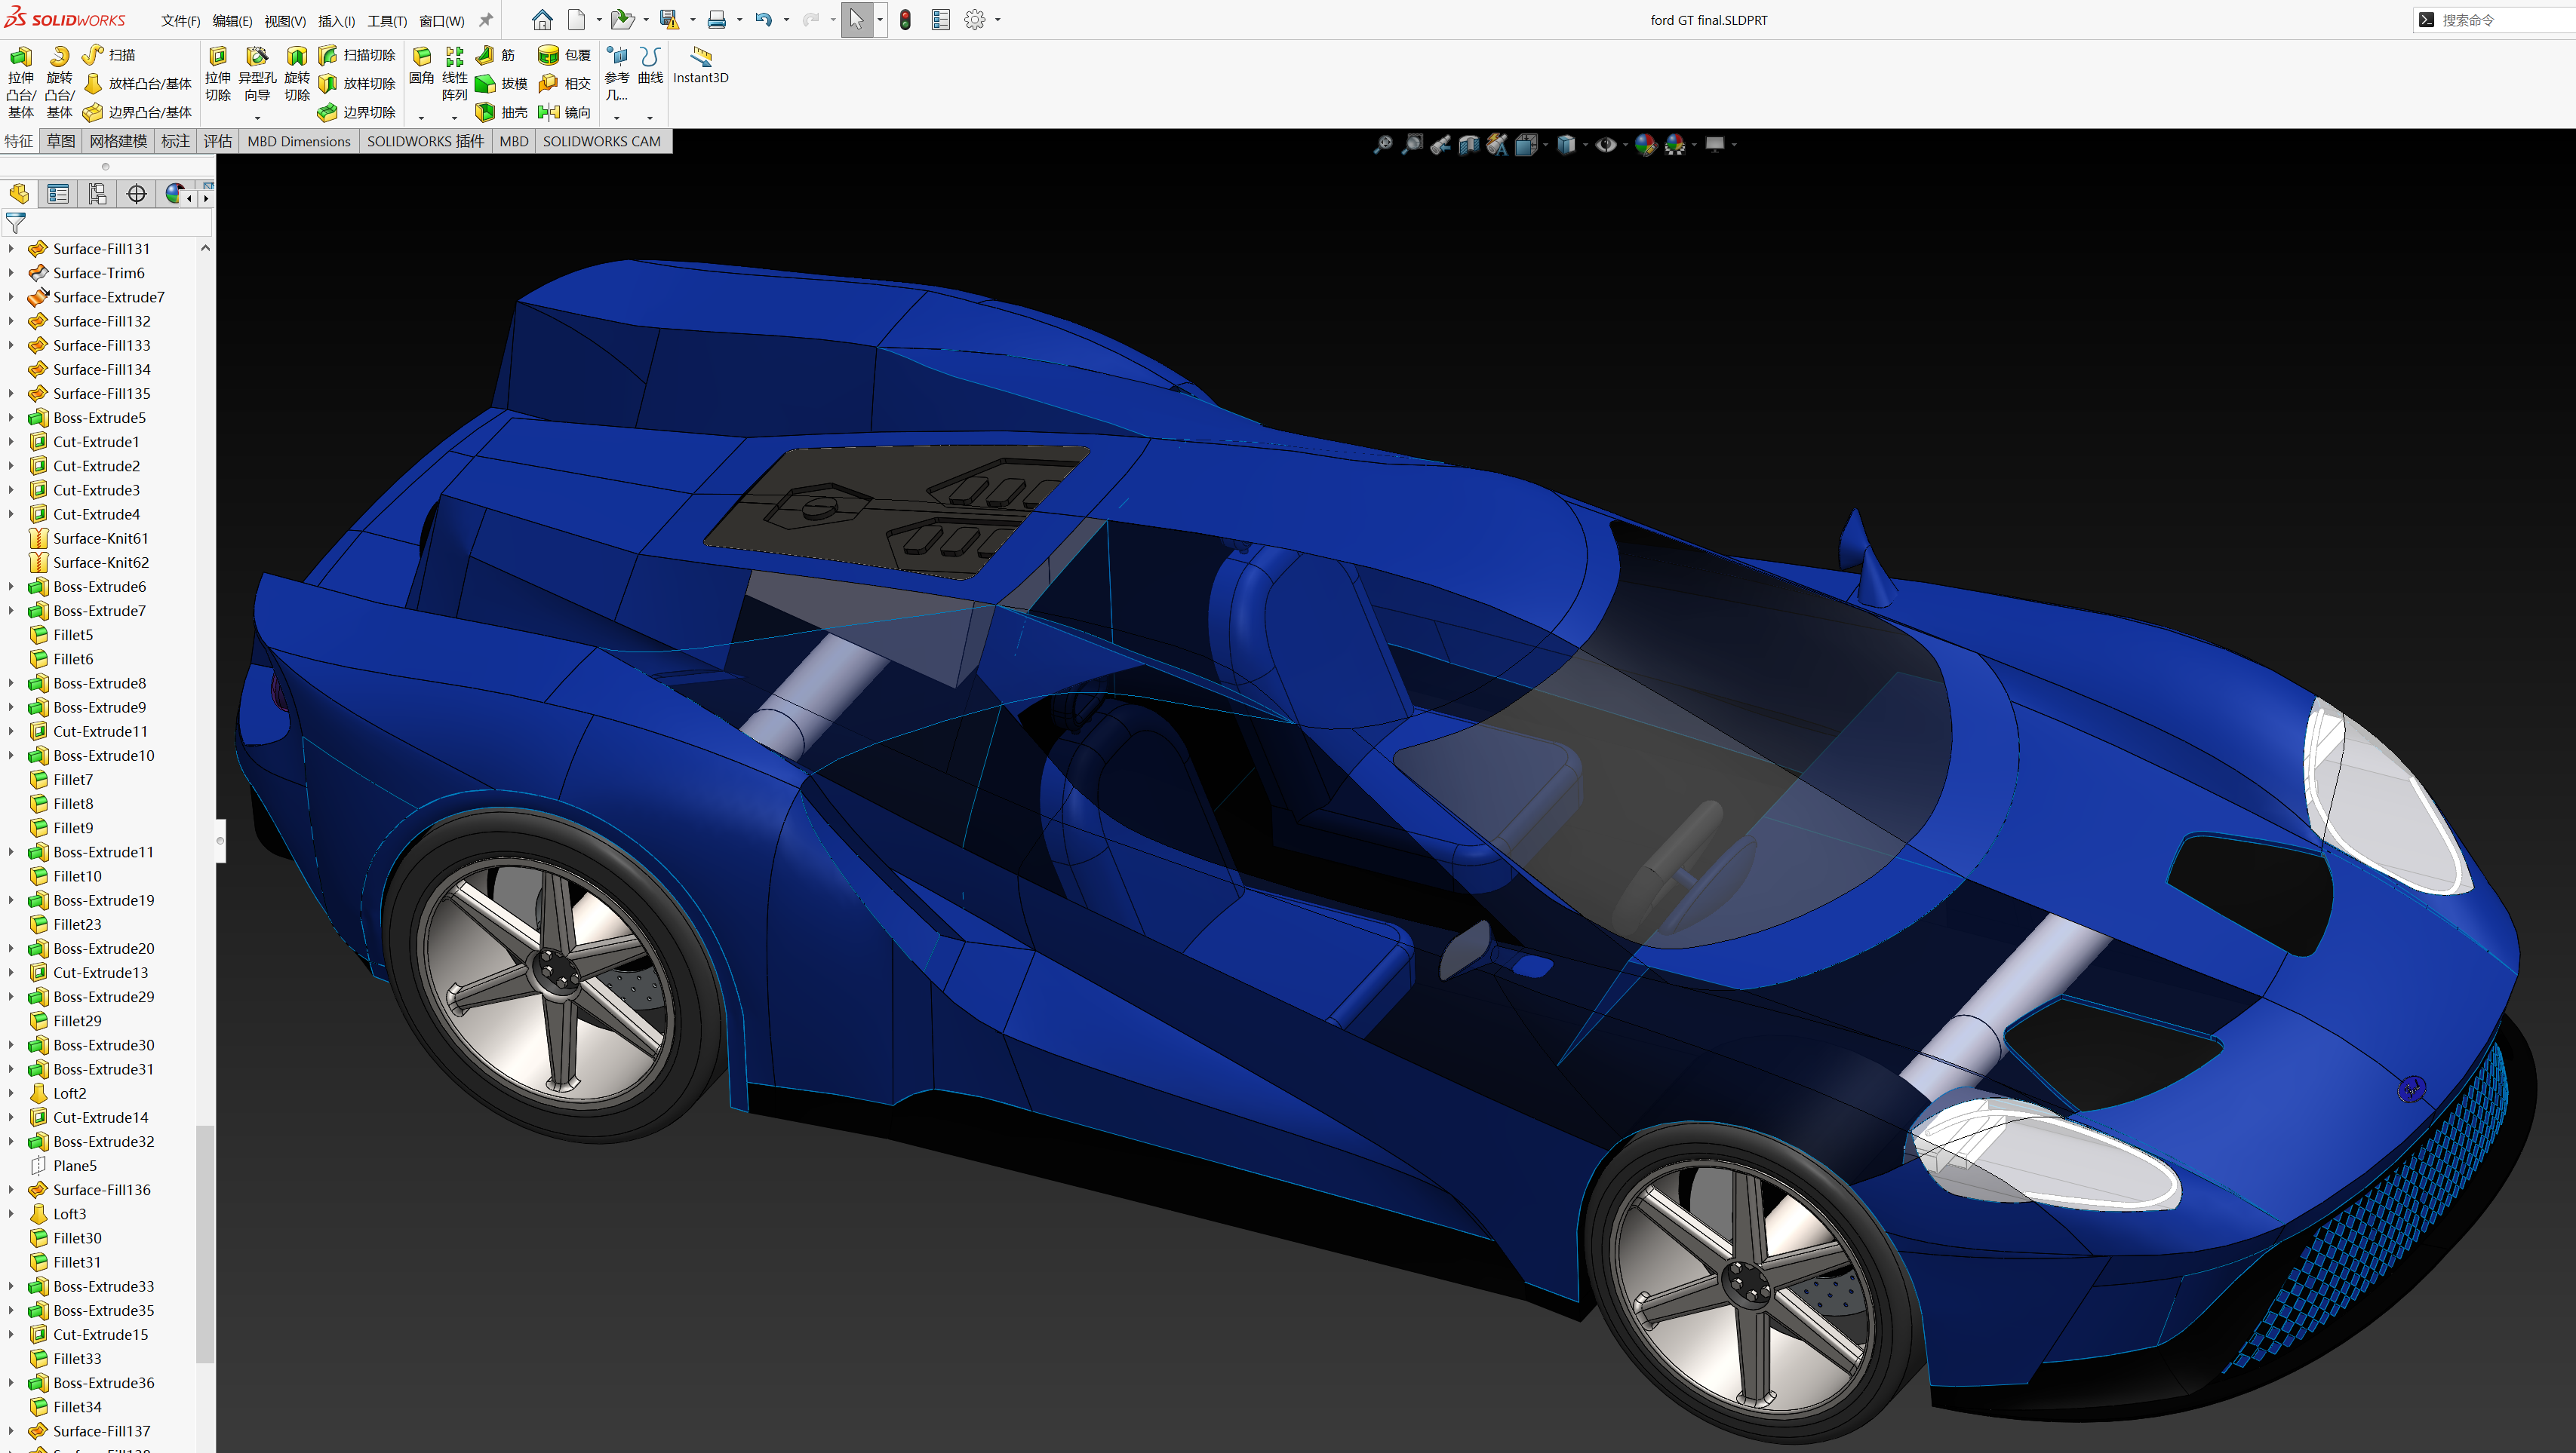Select the 拔模 draft tool

coord(501,84)
